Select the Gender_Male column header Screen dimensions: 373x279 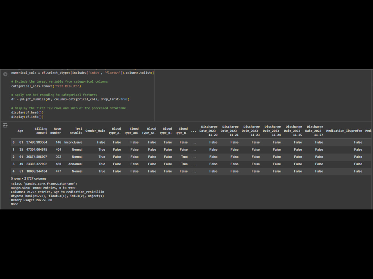point(95,131)
